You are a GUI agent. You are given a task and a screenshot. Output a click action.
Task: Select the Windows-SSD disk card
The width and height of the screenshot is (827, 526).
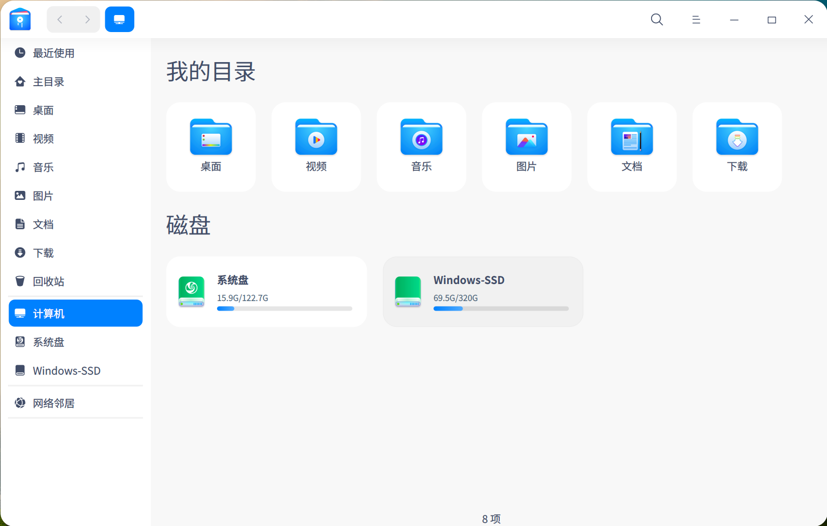pyautogui.click(x=483, y=292)
